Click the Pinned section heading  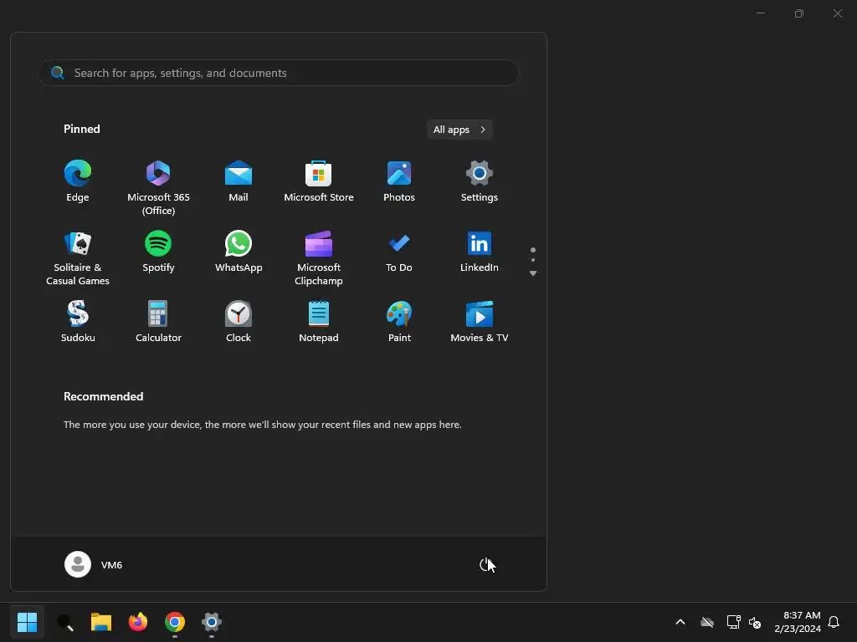[82, 129]
